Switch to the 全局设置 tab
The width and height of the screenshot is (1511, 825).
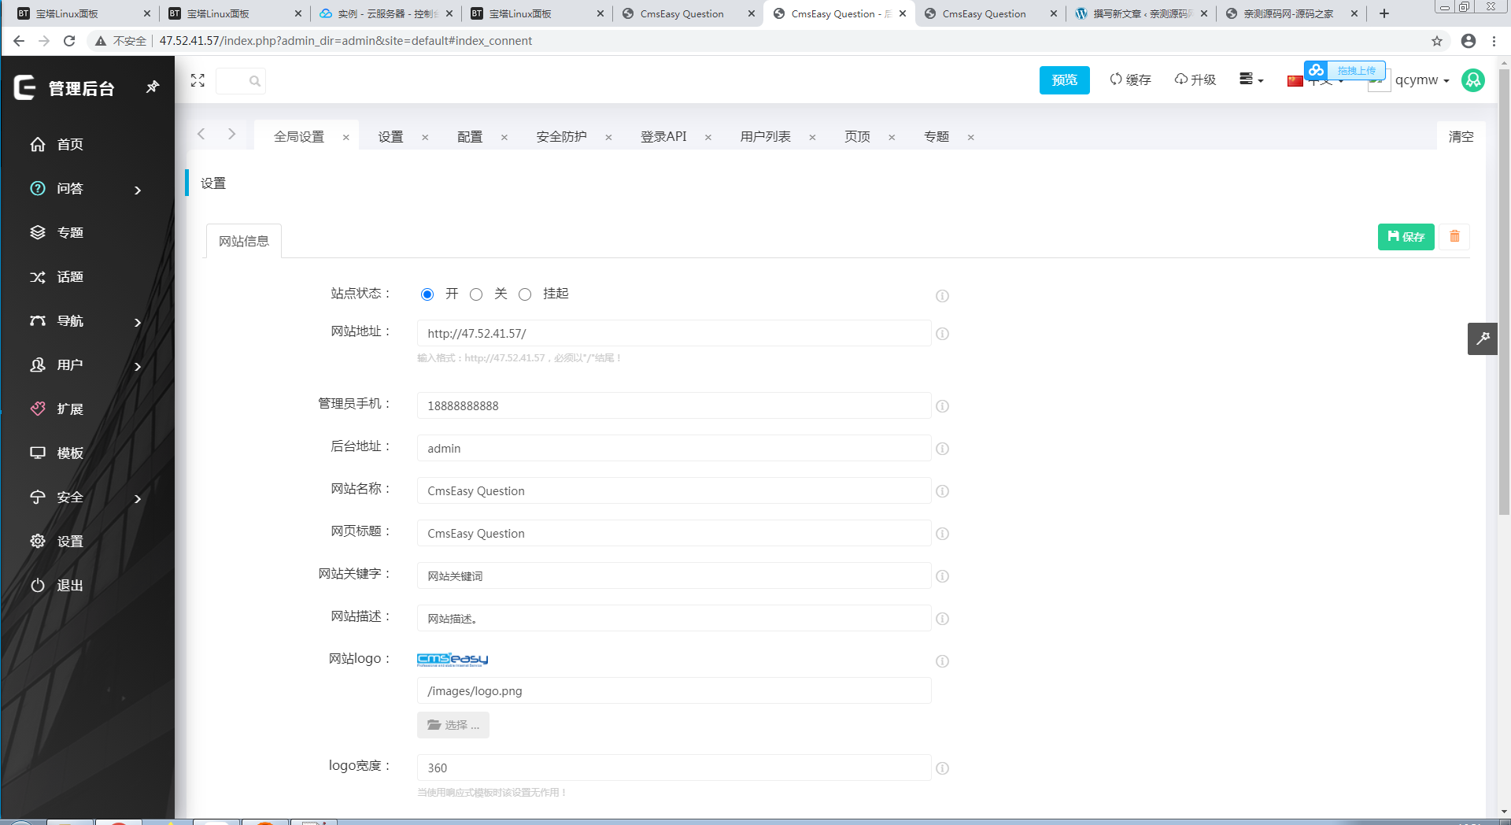click(x=299, y=136)
